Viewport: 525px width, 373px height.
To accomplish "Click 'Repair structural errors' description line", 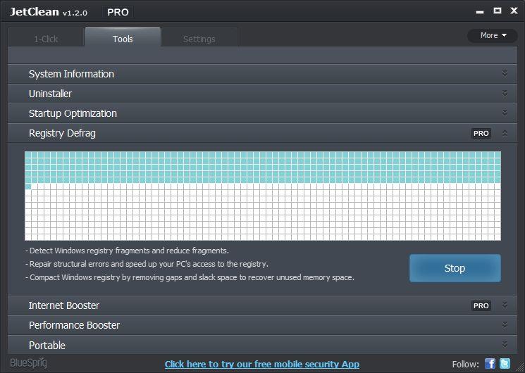I will pos(147,264).
